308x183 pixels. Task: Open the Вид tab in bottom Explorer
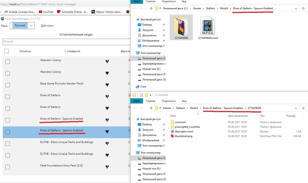click(x=184, y=101)
